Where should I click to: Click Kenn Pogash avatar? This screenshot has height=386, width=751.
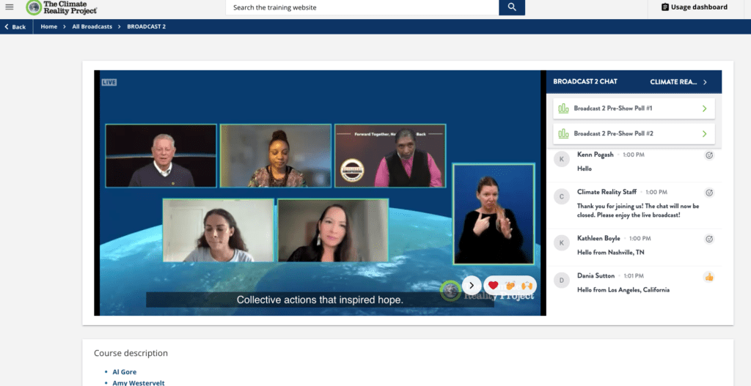pos(561,159)
